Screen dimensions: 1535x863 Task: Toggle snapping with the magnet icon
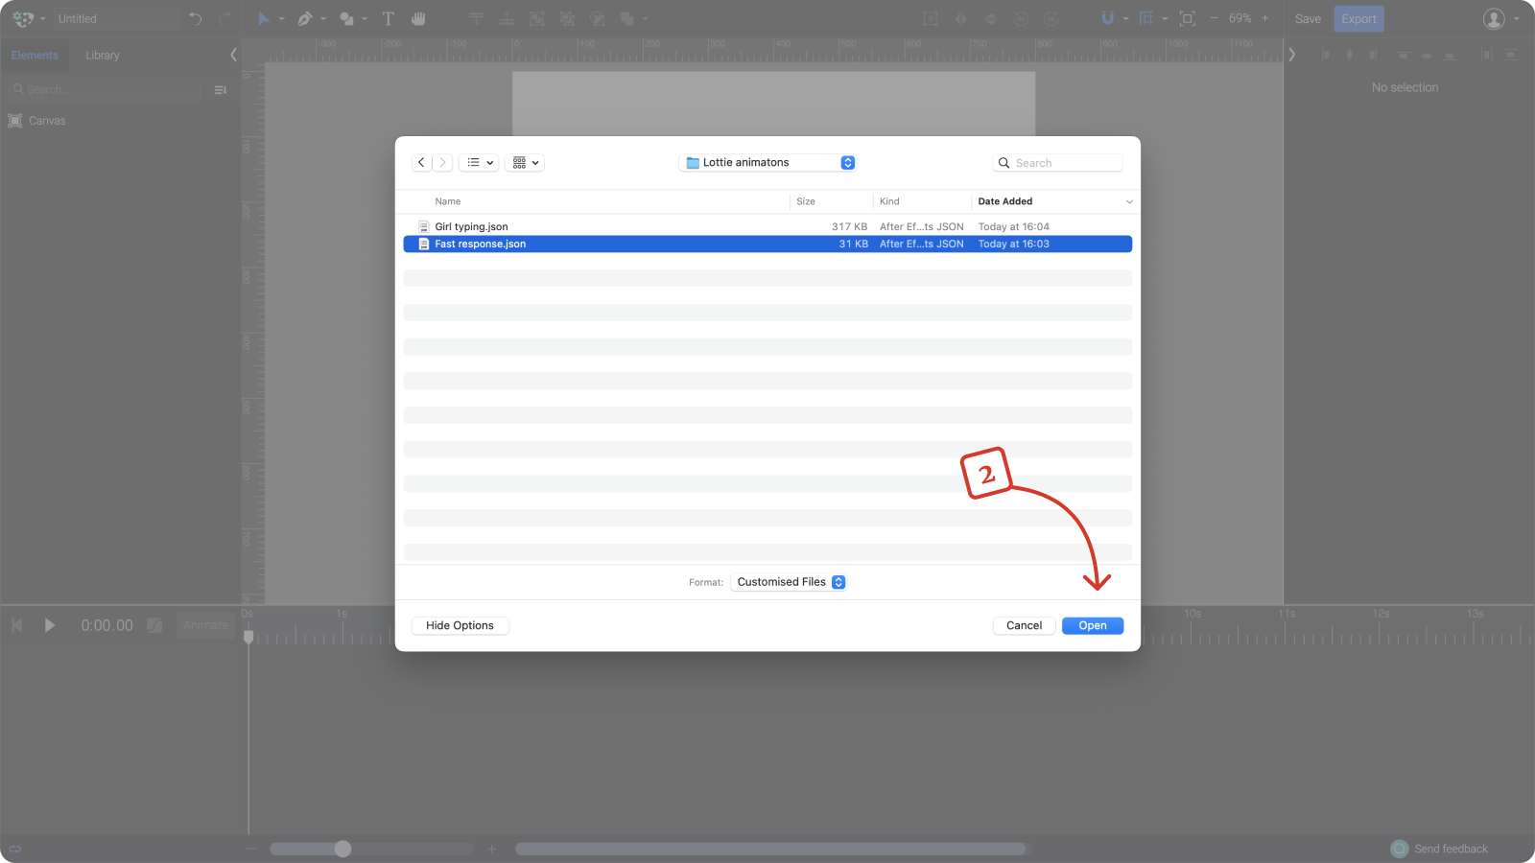click(x=1107, y=18)
